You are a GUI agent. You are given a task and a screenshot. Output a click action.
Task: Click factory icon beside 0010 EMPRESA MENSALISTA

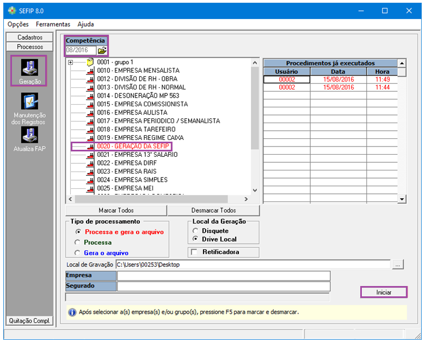tap(90, 71)
